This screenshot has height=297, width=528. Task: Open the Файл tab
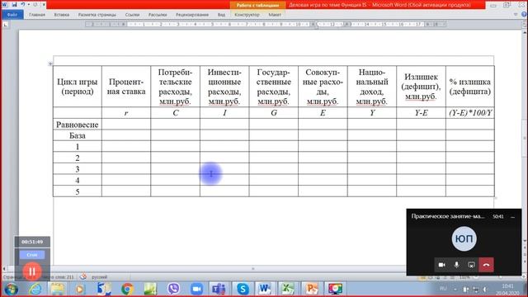tap(12, 15)
